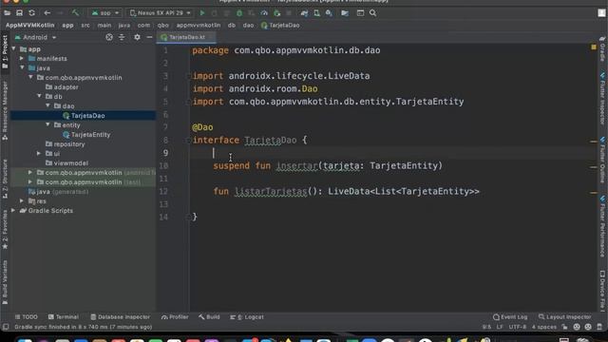Toggle the 1: Project side tool window
608x342 pixels.
[5, 52]
